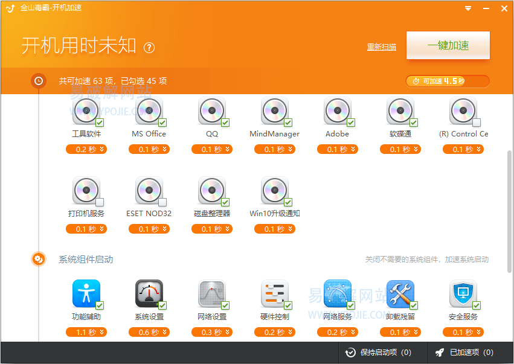Click the vertical scrollbar thumb
Screen dimensions: 514x364
click(x=509, y=211)
